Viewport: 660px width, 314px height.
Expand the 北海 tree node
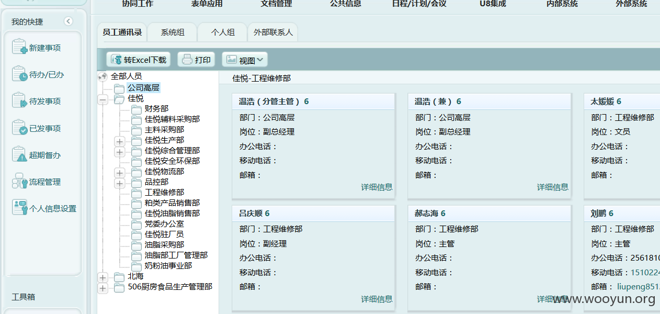(103, 277)
